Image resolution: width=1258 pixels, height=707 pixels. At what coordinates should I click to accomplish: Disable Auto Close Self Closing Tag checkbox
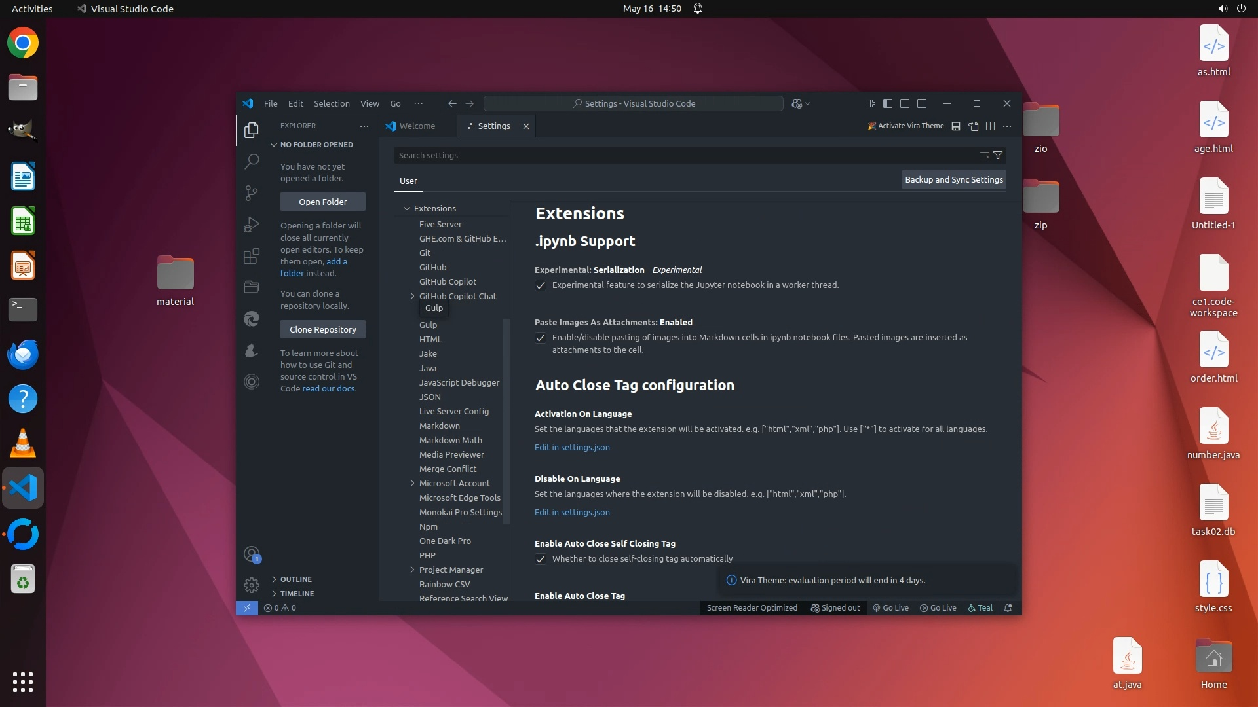pyautogui.click(x=541, y=559)
